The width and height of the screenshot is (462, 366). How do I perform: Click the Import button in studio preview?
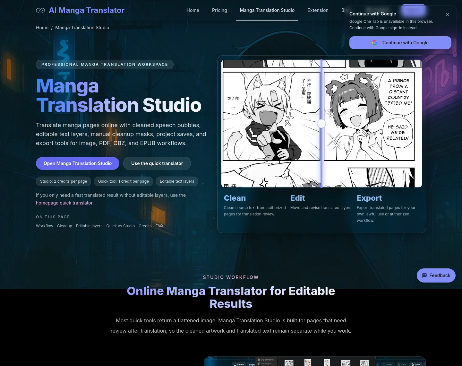click(x=239, y=364)
